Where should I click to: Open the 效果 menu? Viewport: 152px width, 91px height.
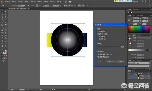tap(40, 2)
